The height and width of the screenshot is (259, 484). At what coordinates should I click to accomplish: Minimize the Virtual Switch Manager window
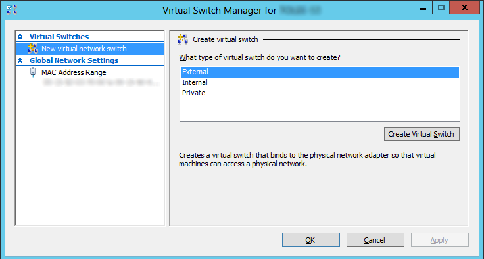pyautogui.click(x=423, y=7)
